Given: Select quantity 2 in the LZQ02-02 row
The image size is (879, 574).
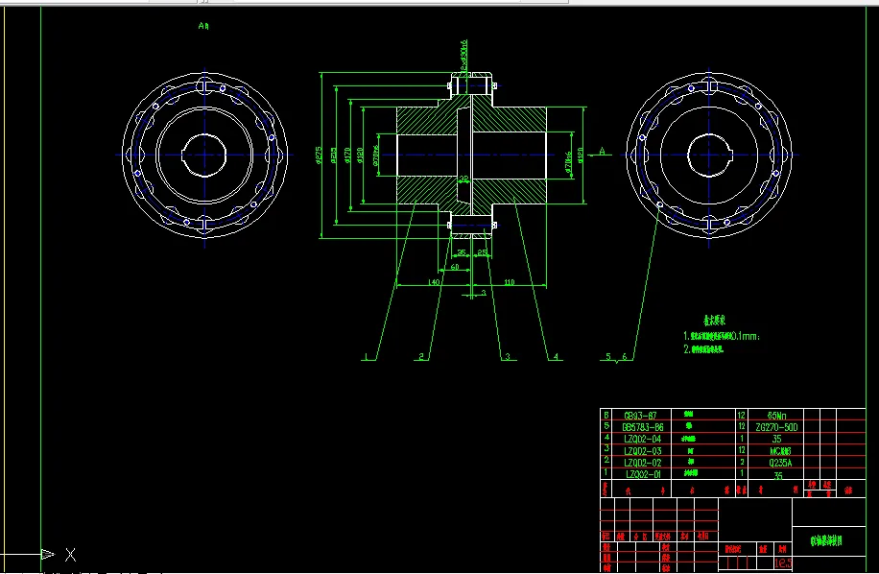Looking at the screenshot, I should (742, 462).
